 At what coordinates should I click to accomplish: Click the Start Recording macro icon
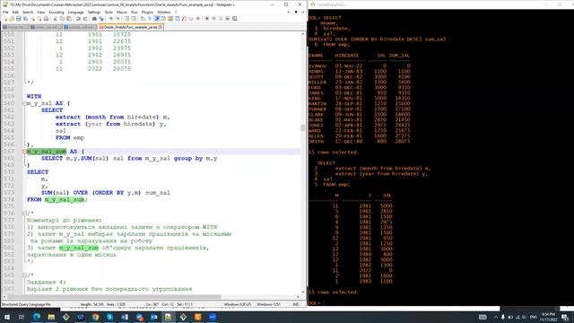pyautogui.click(x=207, y=19)
